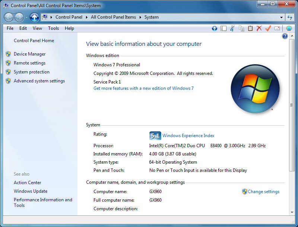Image resolution: width=298 pixels, height=227 pixels.
Task: Toggle the navigation pane layout icon
Action: click(x=223, y=28)
